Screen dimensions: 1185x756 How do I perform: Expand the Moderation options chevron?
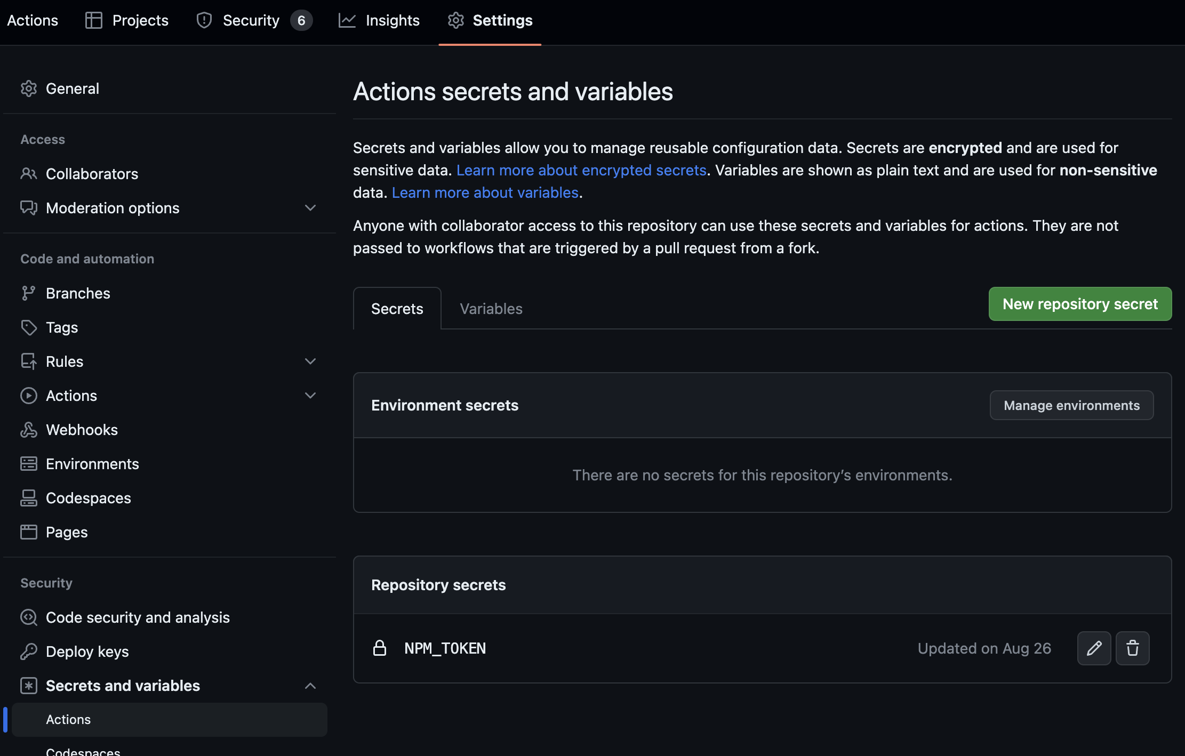pos(310,208)
